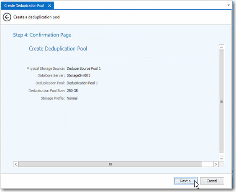This screenshot has width=236, height=192.
Task: Go back using the circled left arrow
Action: (7, 17)
